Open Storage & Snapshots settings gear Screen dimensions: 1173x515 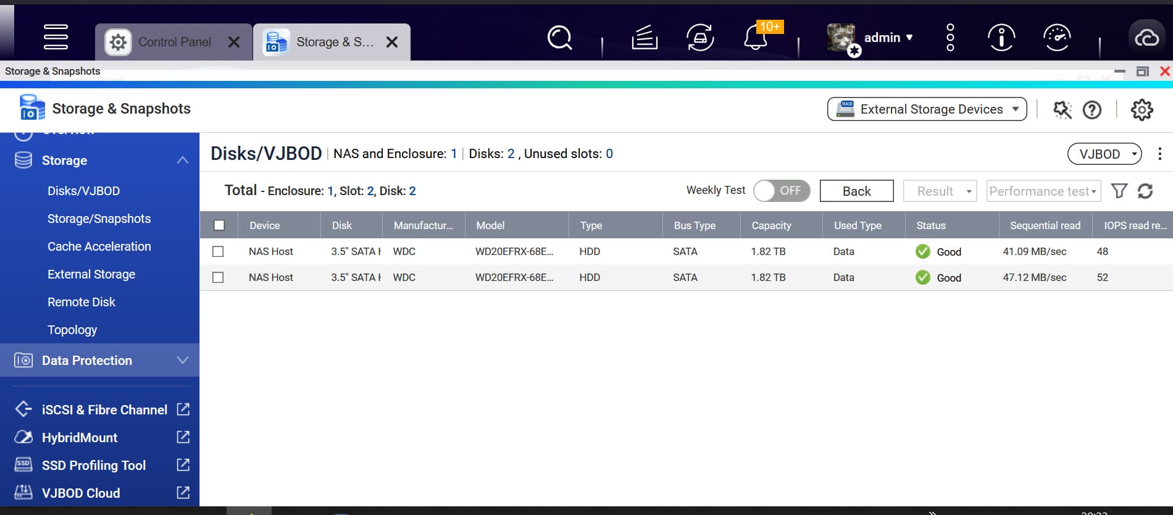click(x=1142, y=110)
